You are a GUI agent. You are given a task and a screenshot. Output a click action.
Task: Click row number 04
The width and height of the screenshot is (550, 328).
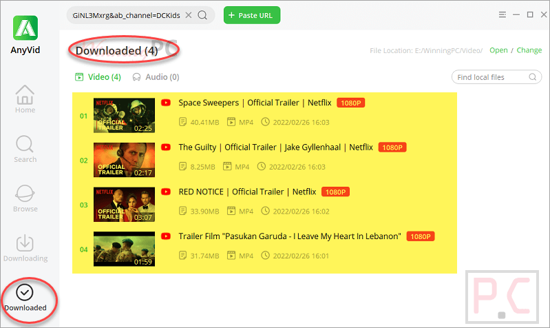[83, 249]
